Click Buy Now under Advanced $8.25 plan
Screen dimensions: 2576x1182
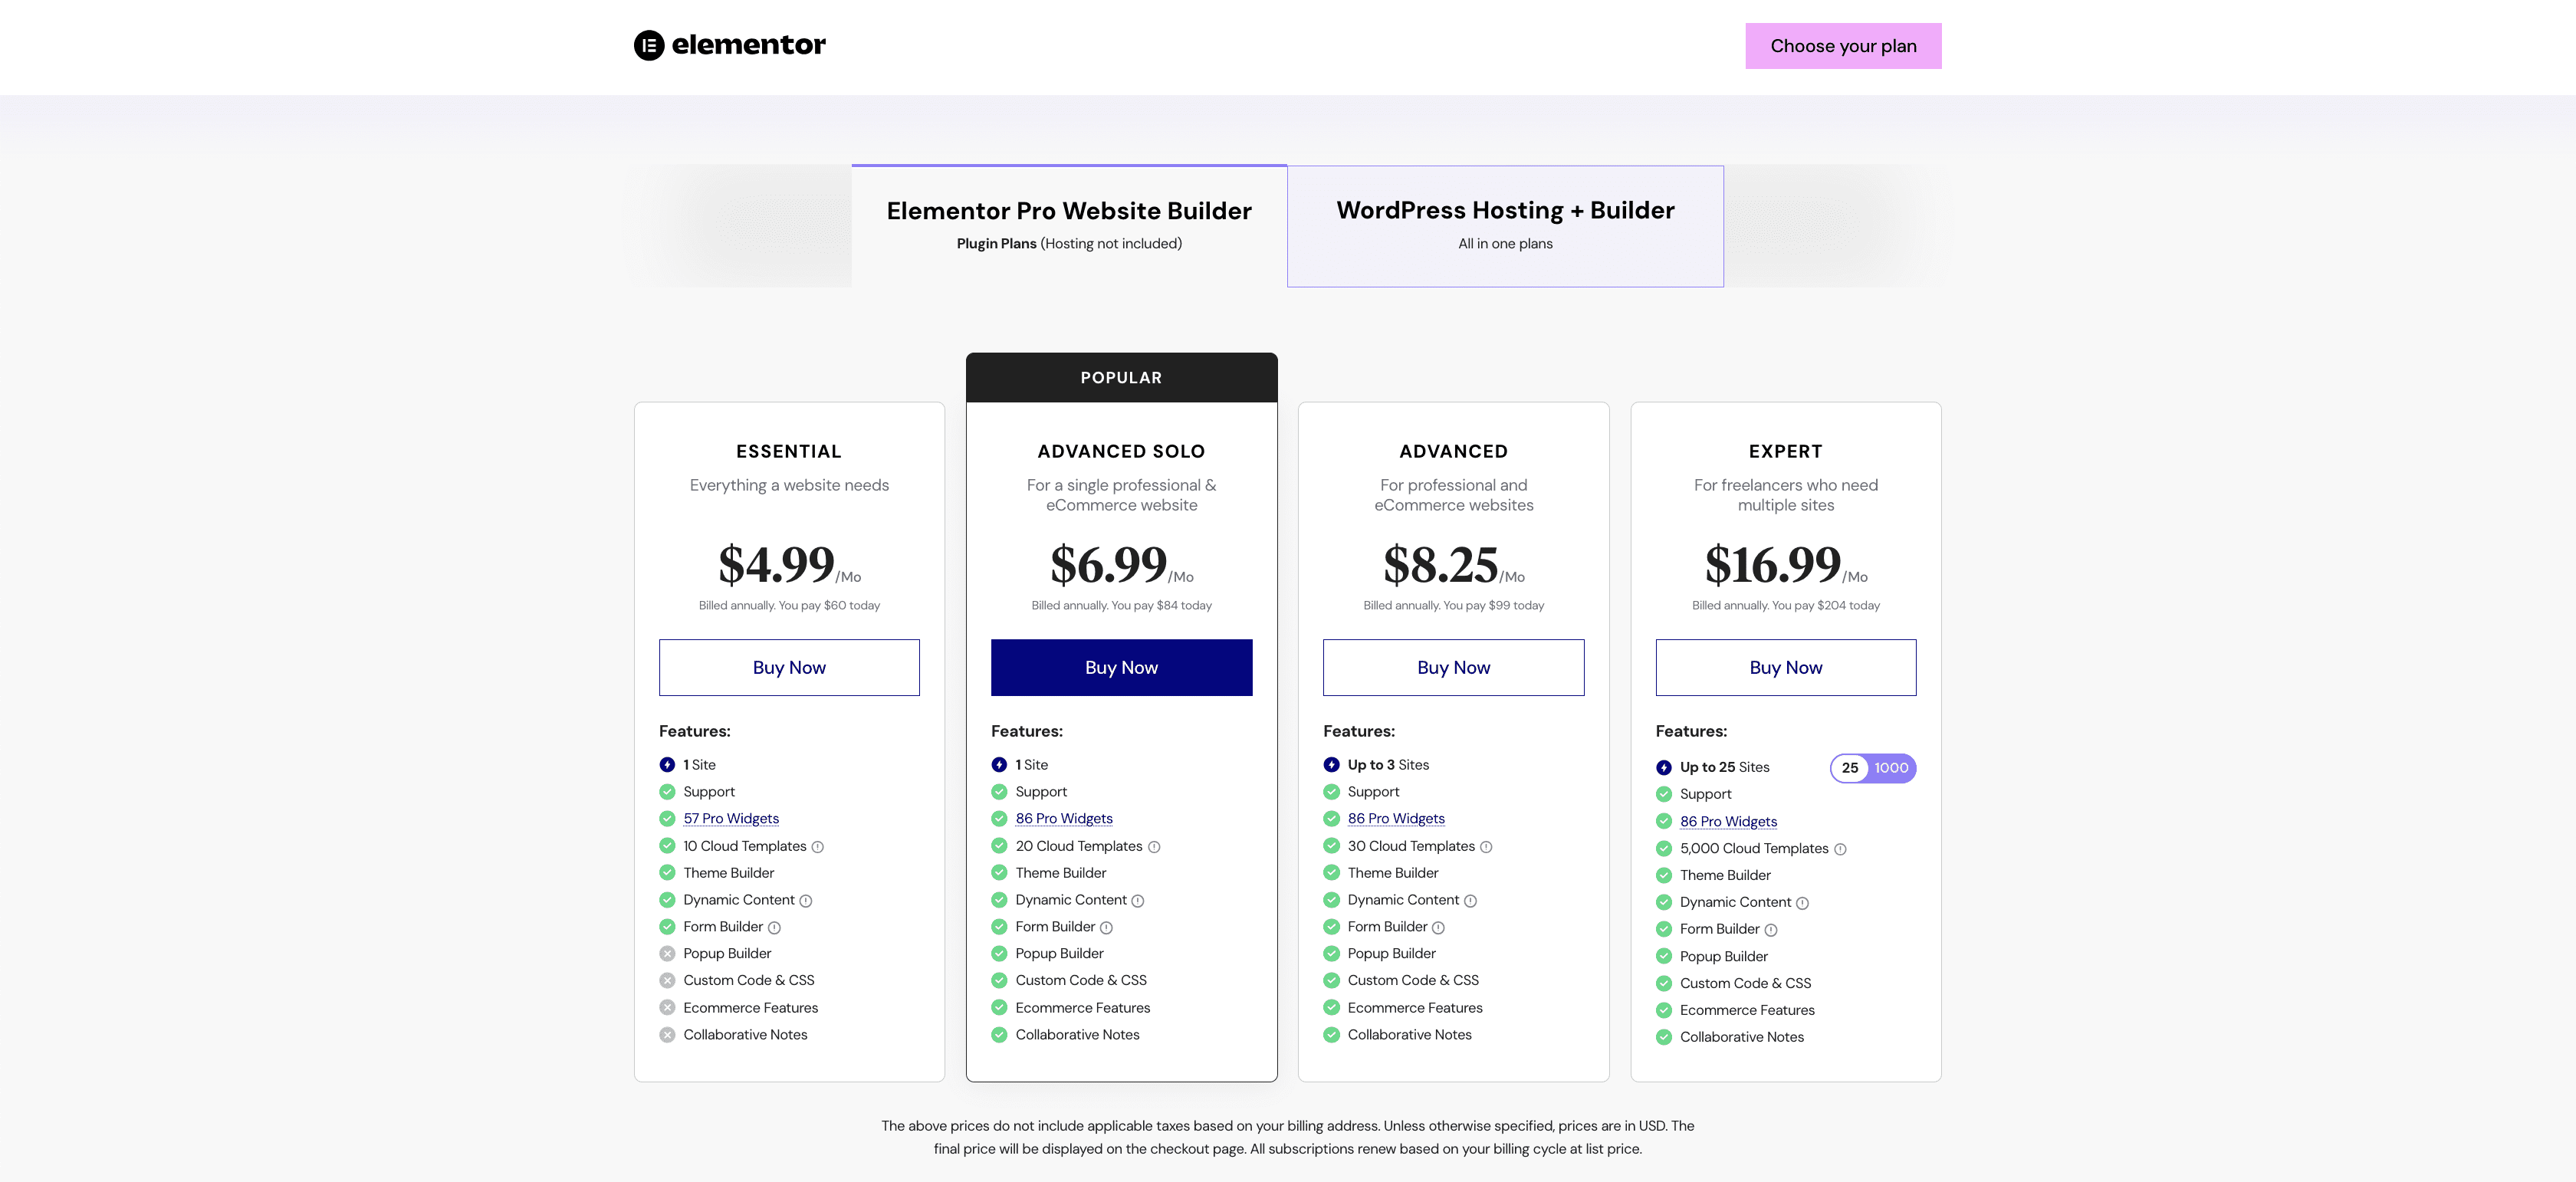click(x=1453, y=667)
